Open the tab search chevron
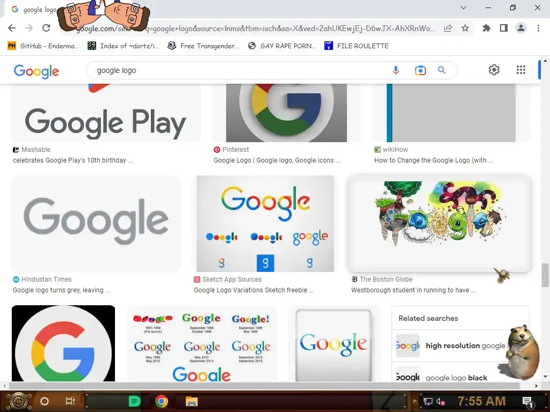This screenshot has width=550, height=412. (x=464, y=8)
